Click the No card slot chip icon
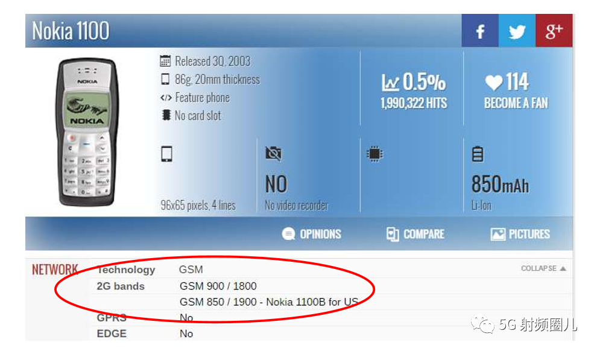597x351 pixels. click(166, 115)
